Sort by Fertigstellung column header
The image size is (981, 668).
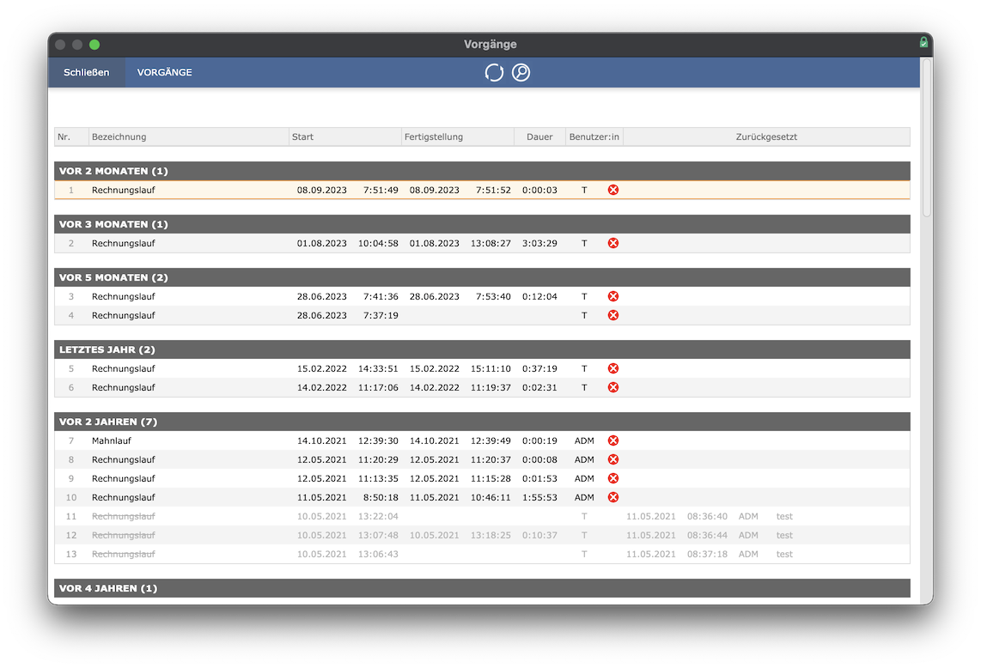[x=457, y=137]
